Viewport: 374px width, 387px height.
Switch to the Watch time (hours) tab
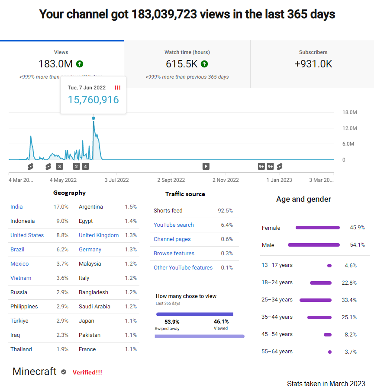(187, 64)
